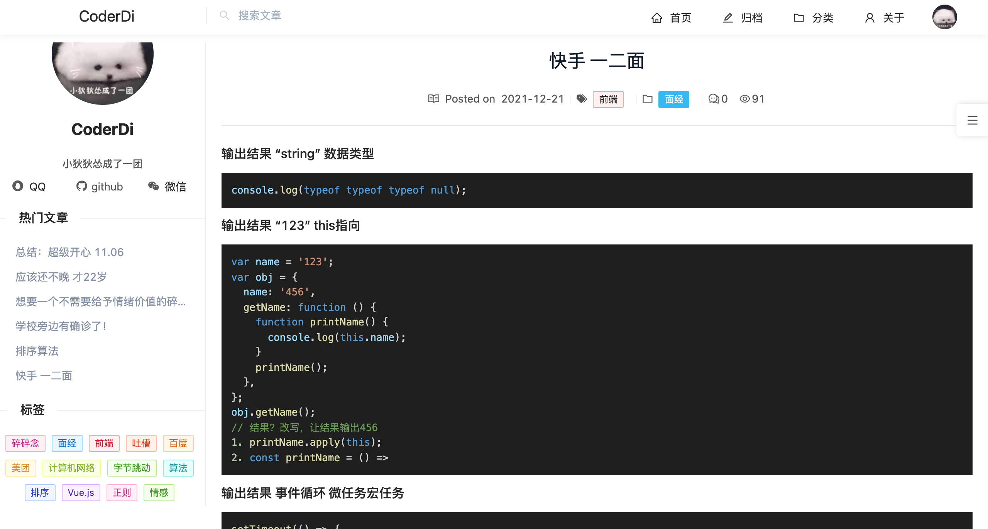Click the home icon for 首页

(656, 18)
